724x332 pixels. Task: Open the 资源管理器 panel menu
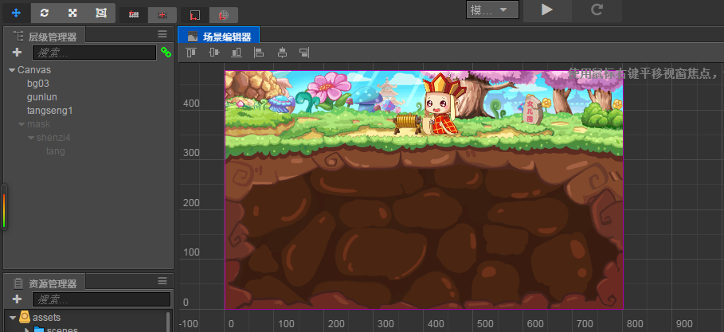[162, 281]
